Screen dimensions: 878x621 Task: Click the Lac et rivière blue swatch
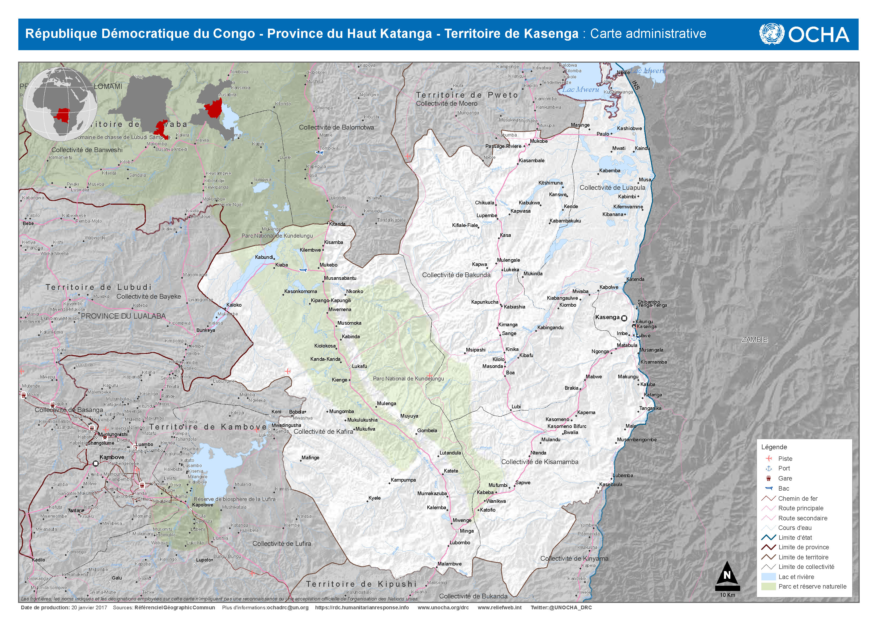pos(769,577)
